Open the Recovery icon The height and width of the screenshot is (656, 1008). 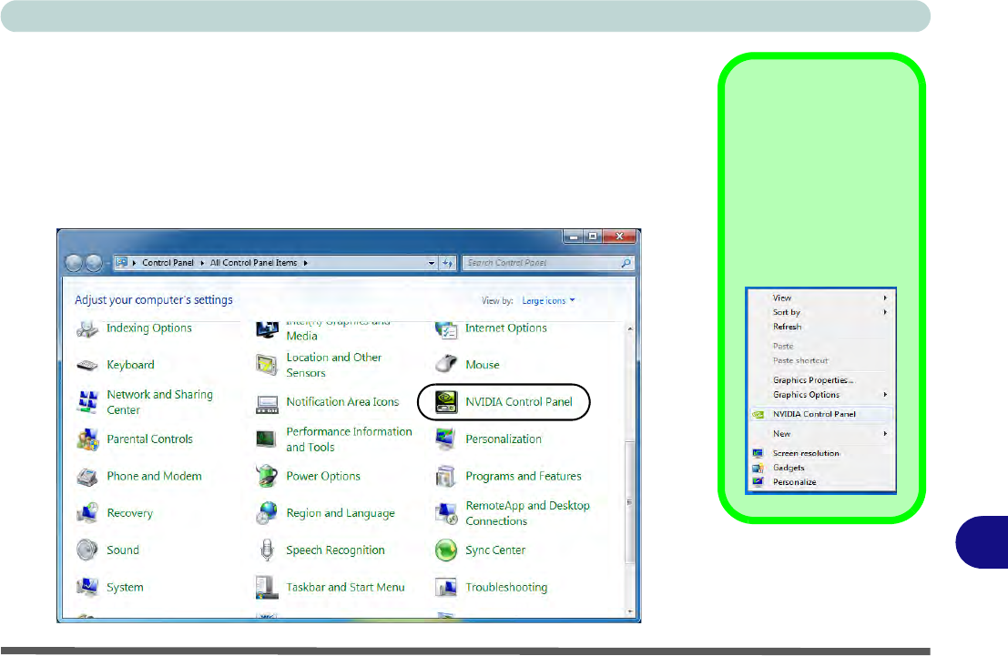point(87,513)
